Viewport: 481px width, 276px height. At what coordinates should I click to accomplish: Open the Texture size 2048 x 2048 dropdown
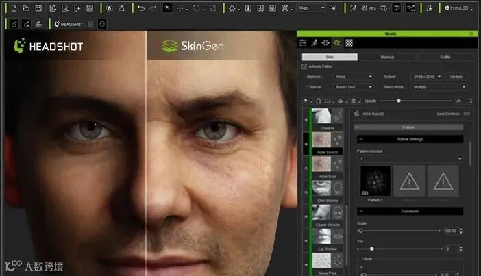point(427,77)
